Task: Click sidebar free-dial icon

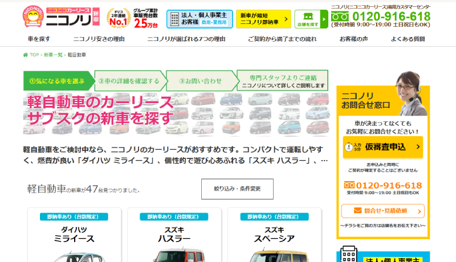Action: (349, 185)
